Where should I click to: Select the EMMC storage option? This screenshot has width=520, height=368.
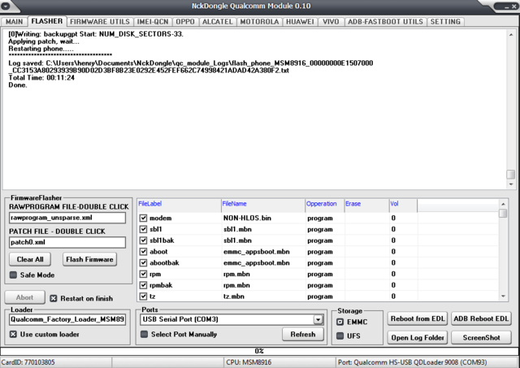pyautogui.click(x=340, y=322)
